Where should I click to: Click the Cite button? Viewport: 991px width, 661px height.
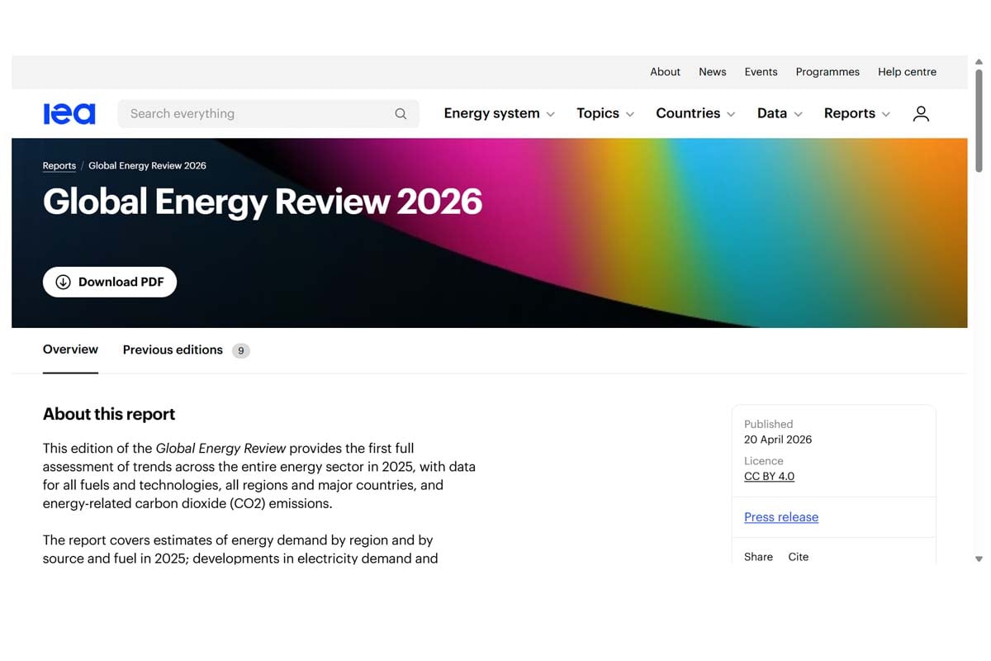pyautogui.click(x=798, y=557)
